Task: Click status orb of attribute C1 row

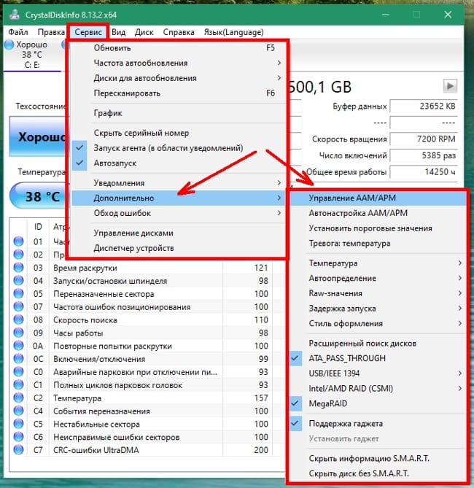Action: click(x=19, y=385)
